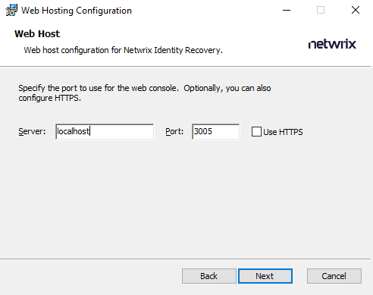Click the Web Hosting Configuration title text
This screenshot has height=295, width=373.
pyautogui.click(x=77, y=11)
